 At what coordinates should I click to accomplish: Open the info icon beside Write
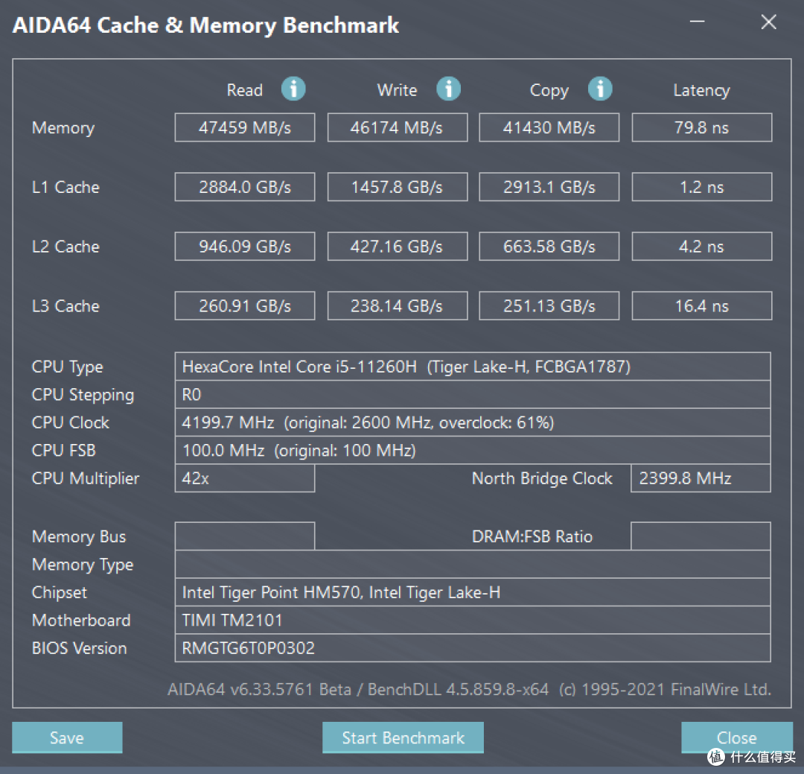point(448,89)
